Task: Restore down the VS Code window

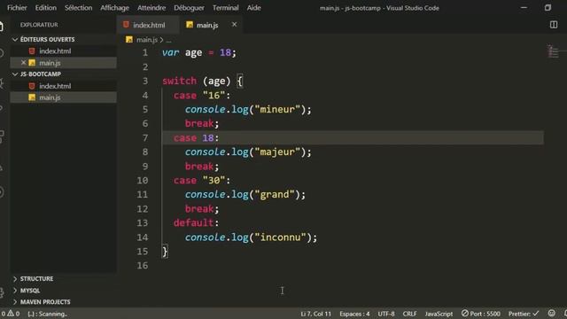Action: pyautogui.click(x=548, y=8)
